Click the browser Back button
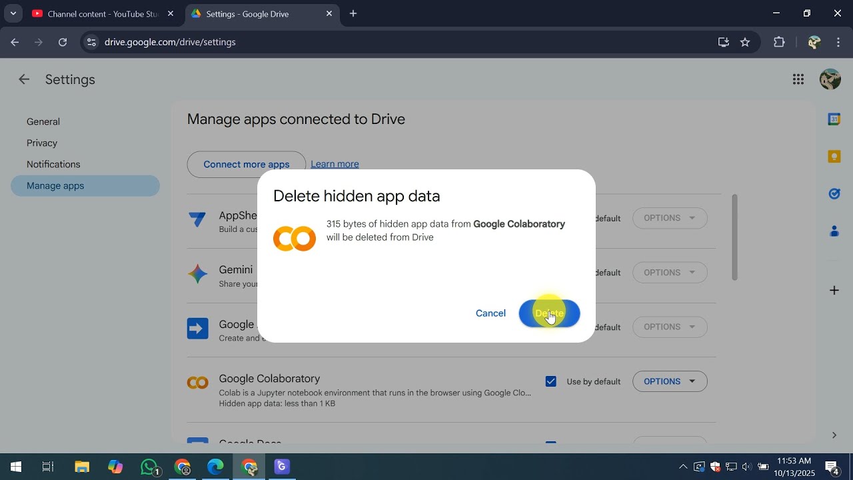853x480 pixels. pos(15,42)
